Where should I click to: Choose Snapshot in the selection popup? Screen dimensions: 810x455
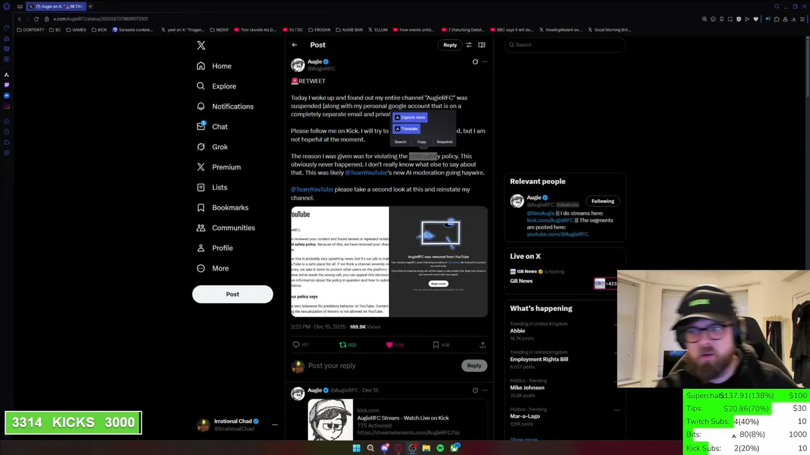click(x=444, y=142)
